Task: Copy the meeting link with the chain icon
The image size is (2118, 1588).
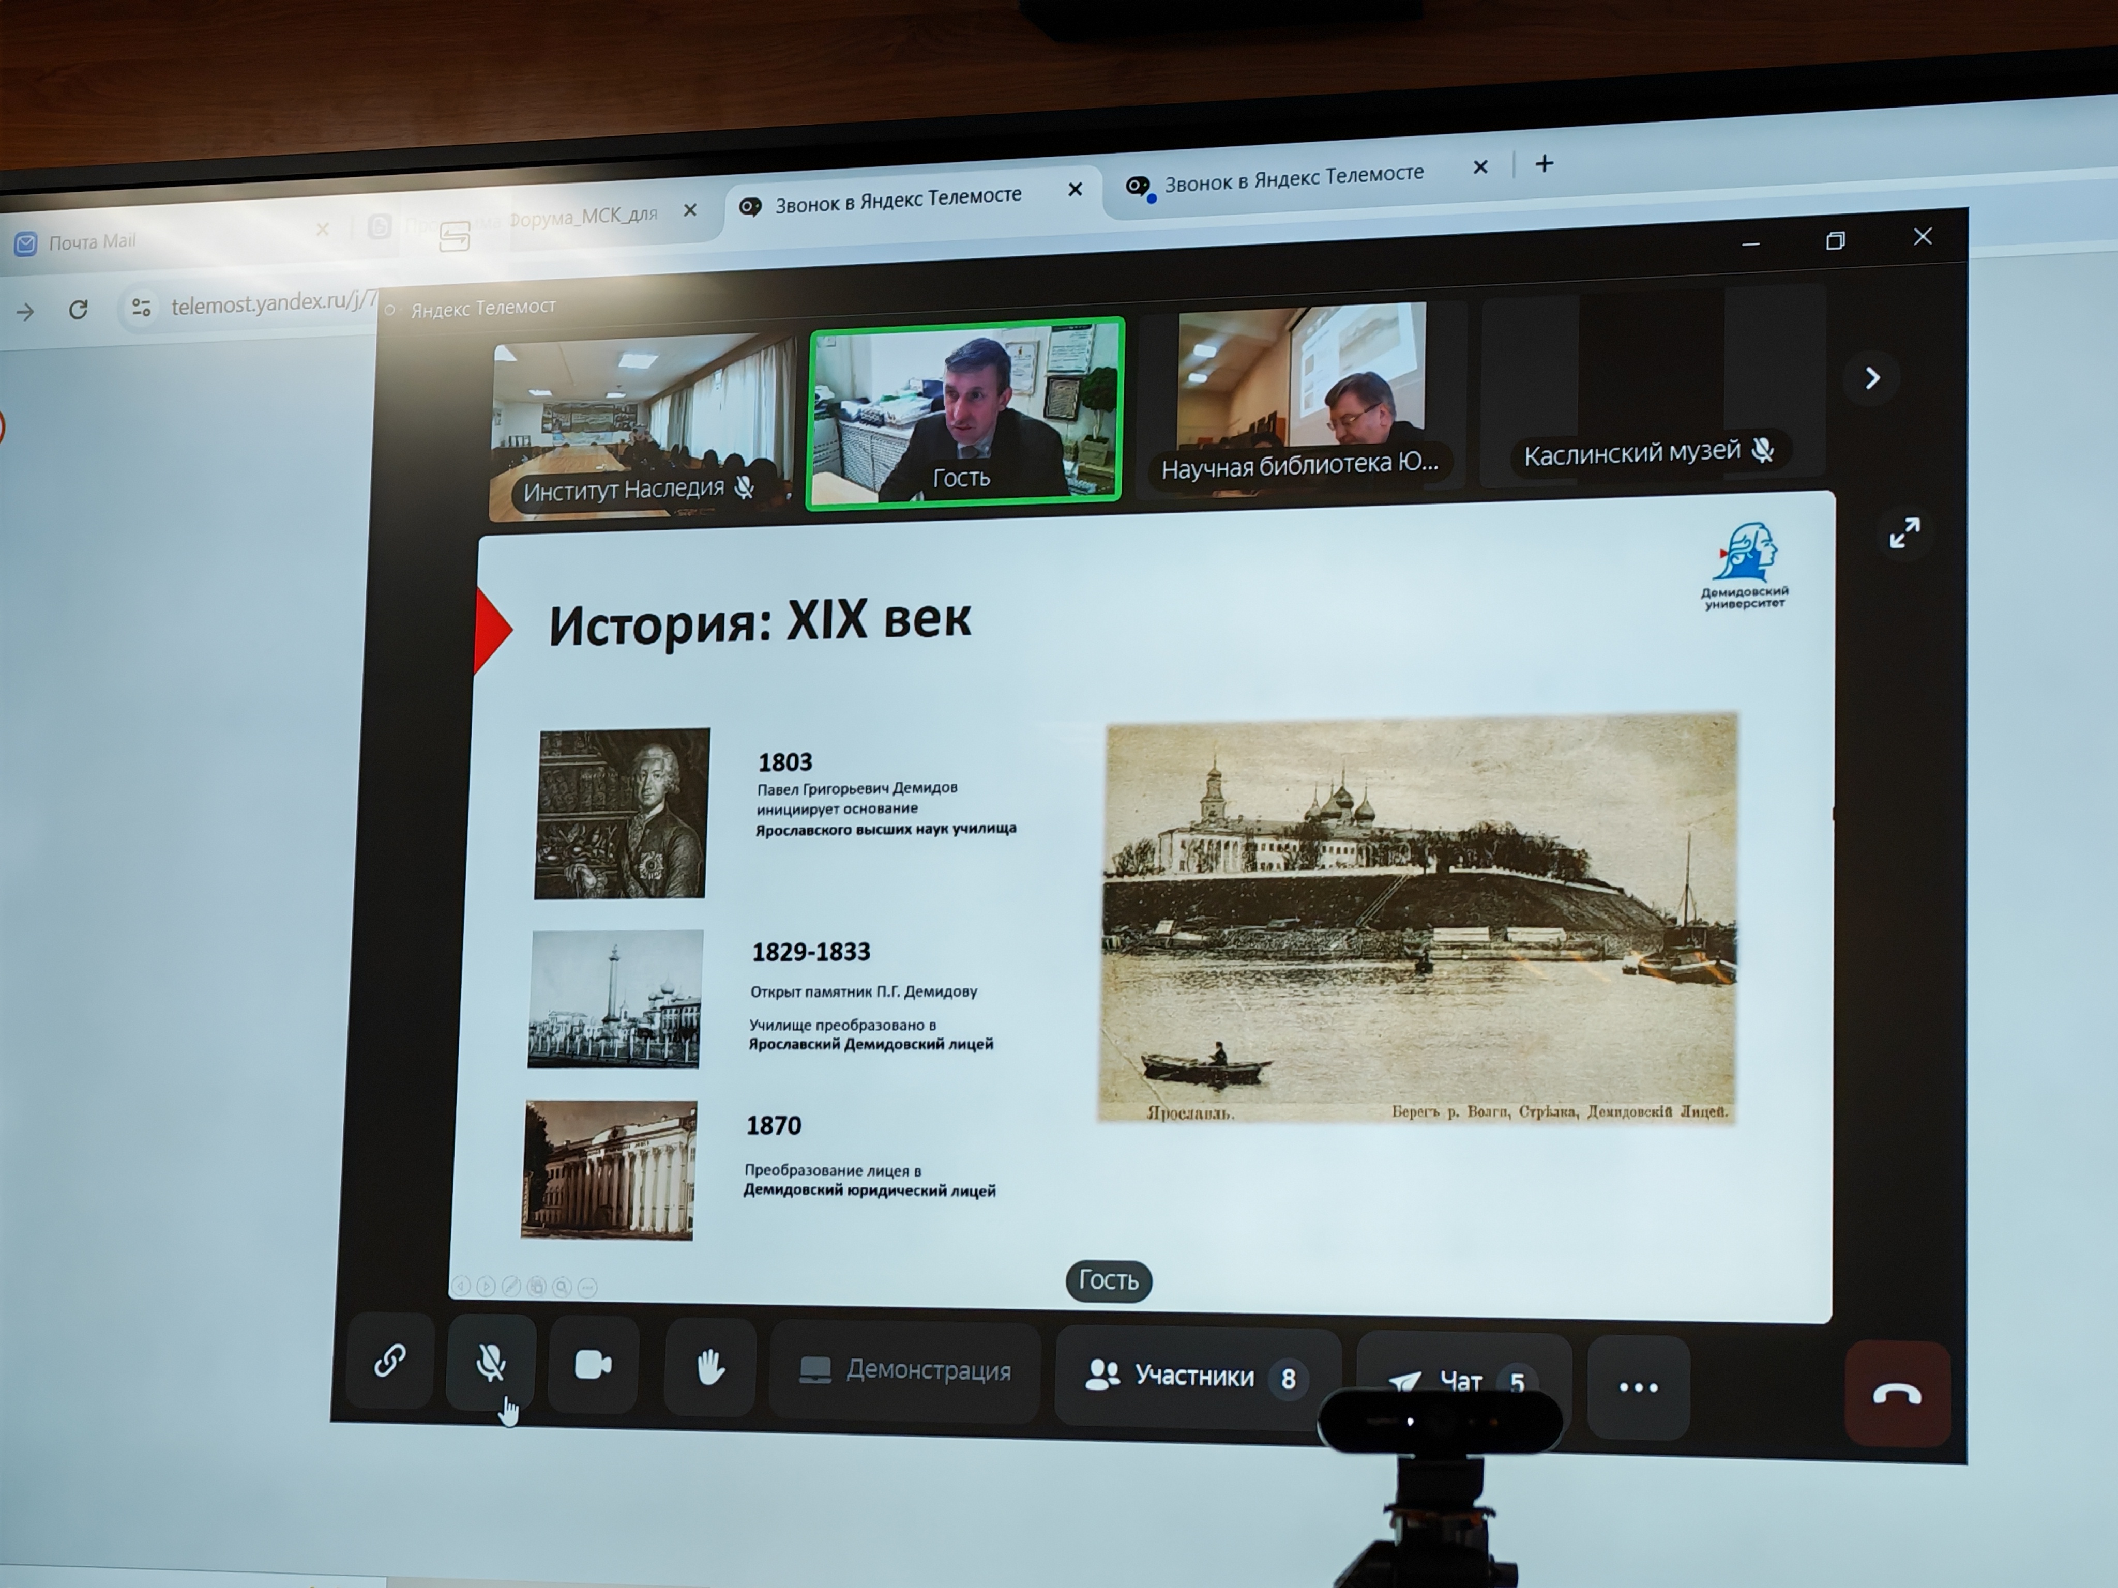Action: click(x=390, y=1359)
